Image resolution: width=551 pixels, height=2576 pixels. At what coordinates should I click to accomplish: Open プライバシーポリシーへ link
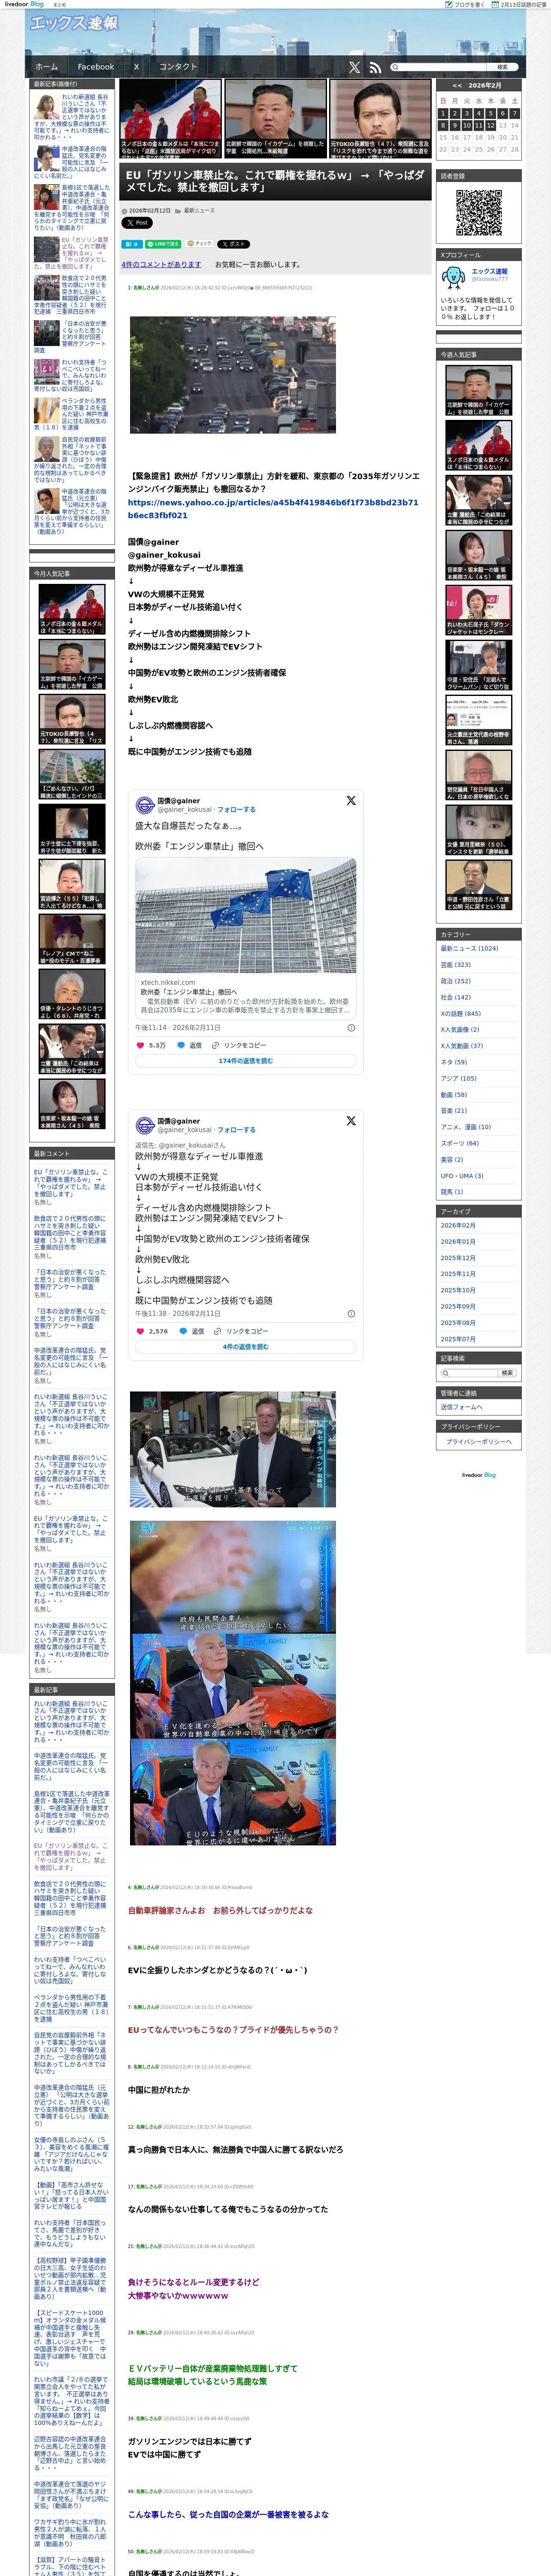(x=478, y=1442)
